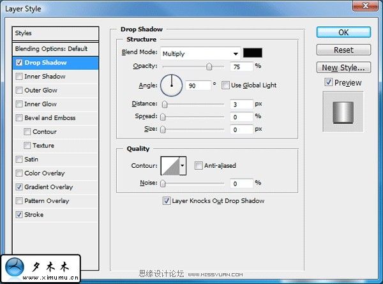The width and height of the screenshot is (383, 284).
Task: Close the Layer Style dialog
Action: pos(365,5)
